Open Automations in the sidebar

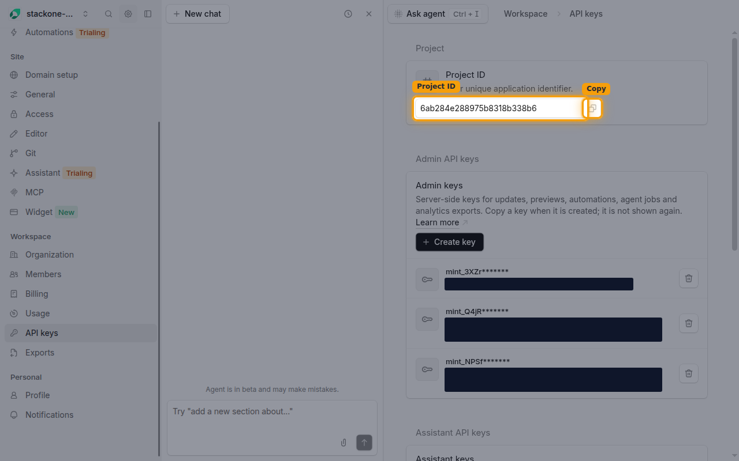[x=81, y=32]
